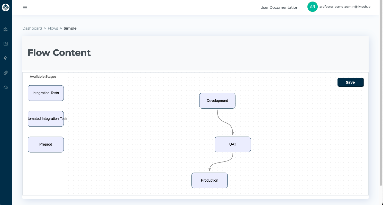Image resolution: width=383 pixels, height=205 pixels.
Task: Open the browser window icon in the sidebar
Action: [6, 44]
